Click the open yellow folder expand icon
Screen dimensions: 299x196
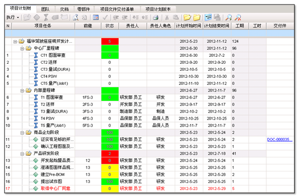click(x=187, y=18)
